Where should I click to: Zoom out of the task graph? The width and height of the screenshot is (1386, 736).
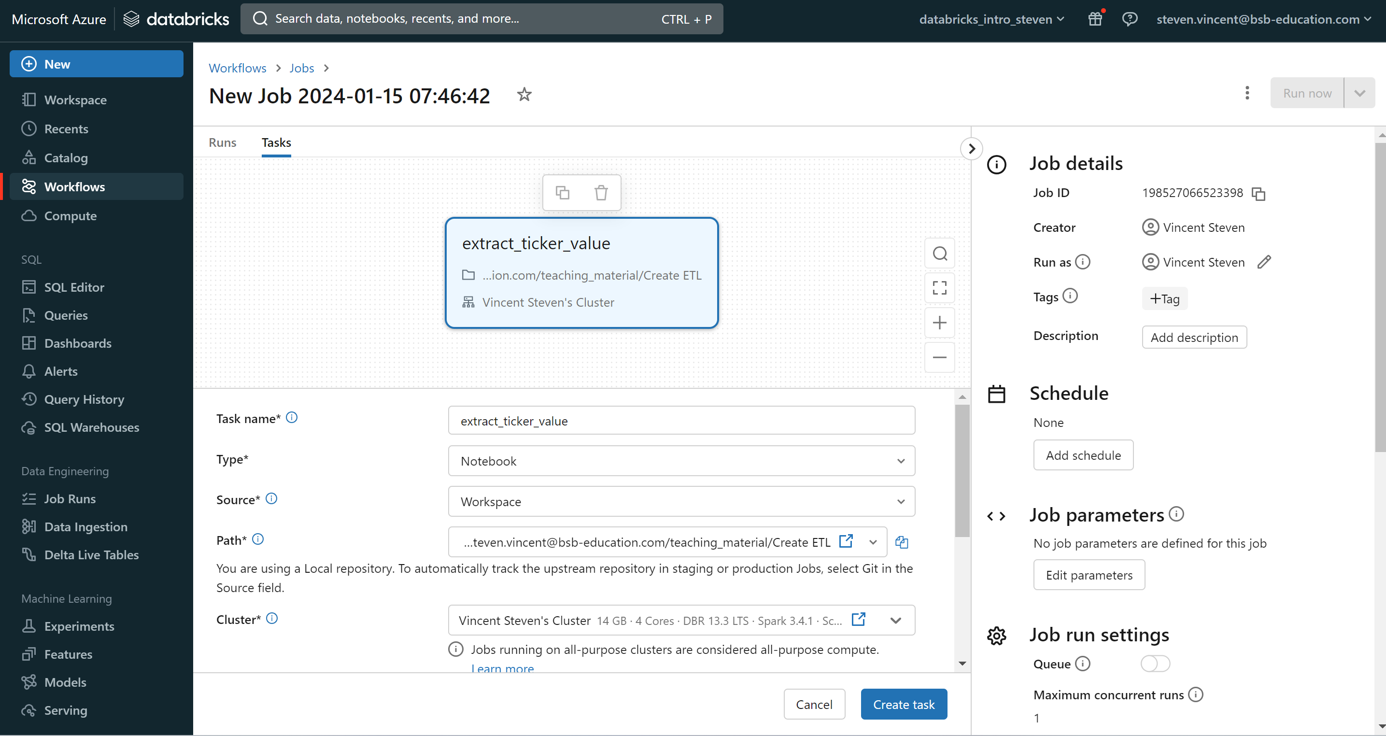click(x=939, y=357)
